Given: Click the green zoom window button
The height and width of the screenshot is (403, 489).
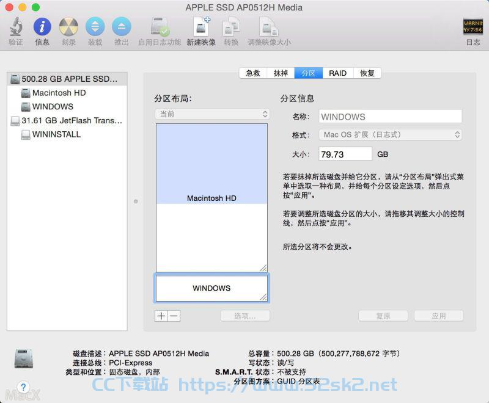Looking at the screenshot, I should pos(35,7).
